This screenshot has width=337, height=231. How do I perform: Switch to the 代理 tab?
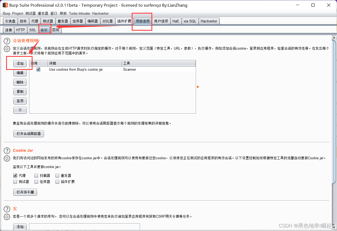pos(35,21)
